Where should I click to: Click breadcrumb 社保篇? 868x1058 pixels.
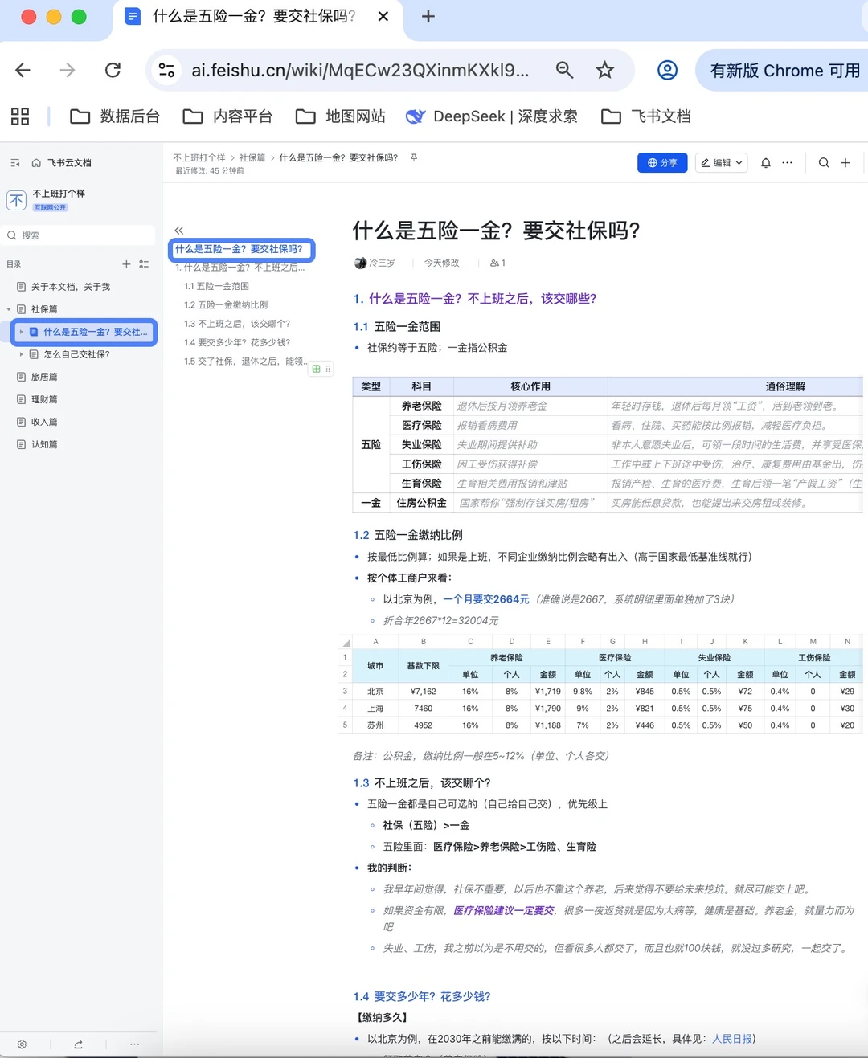coord(252,158)
